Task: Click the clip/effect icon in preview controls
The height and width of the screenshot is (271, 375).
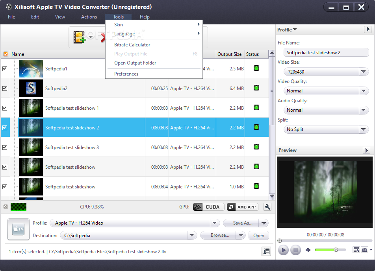Action: [x=356, y=250]
